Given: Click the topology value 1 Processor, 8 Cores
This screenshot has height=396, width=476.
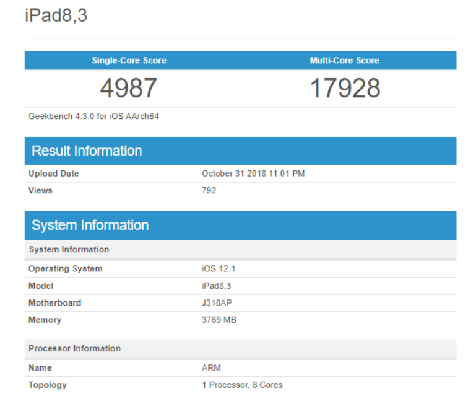Looking at the screenshot, I should pos(242,385).
